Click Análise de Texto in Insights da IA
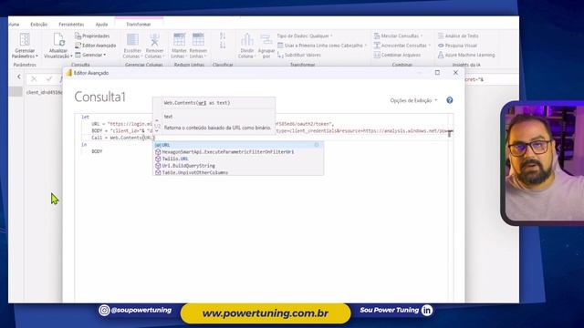The height and width of the screenshot is (328, 584). pos(458,36)
